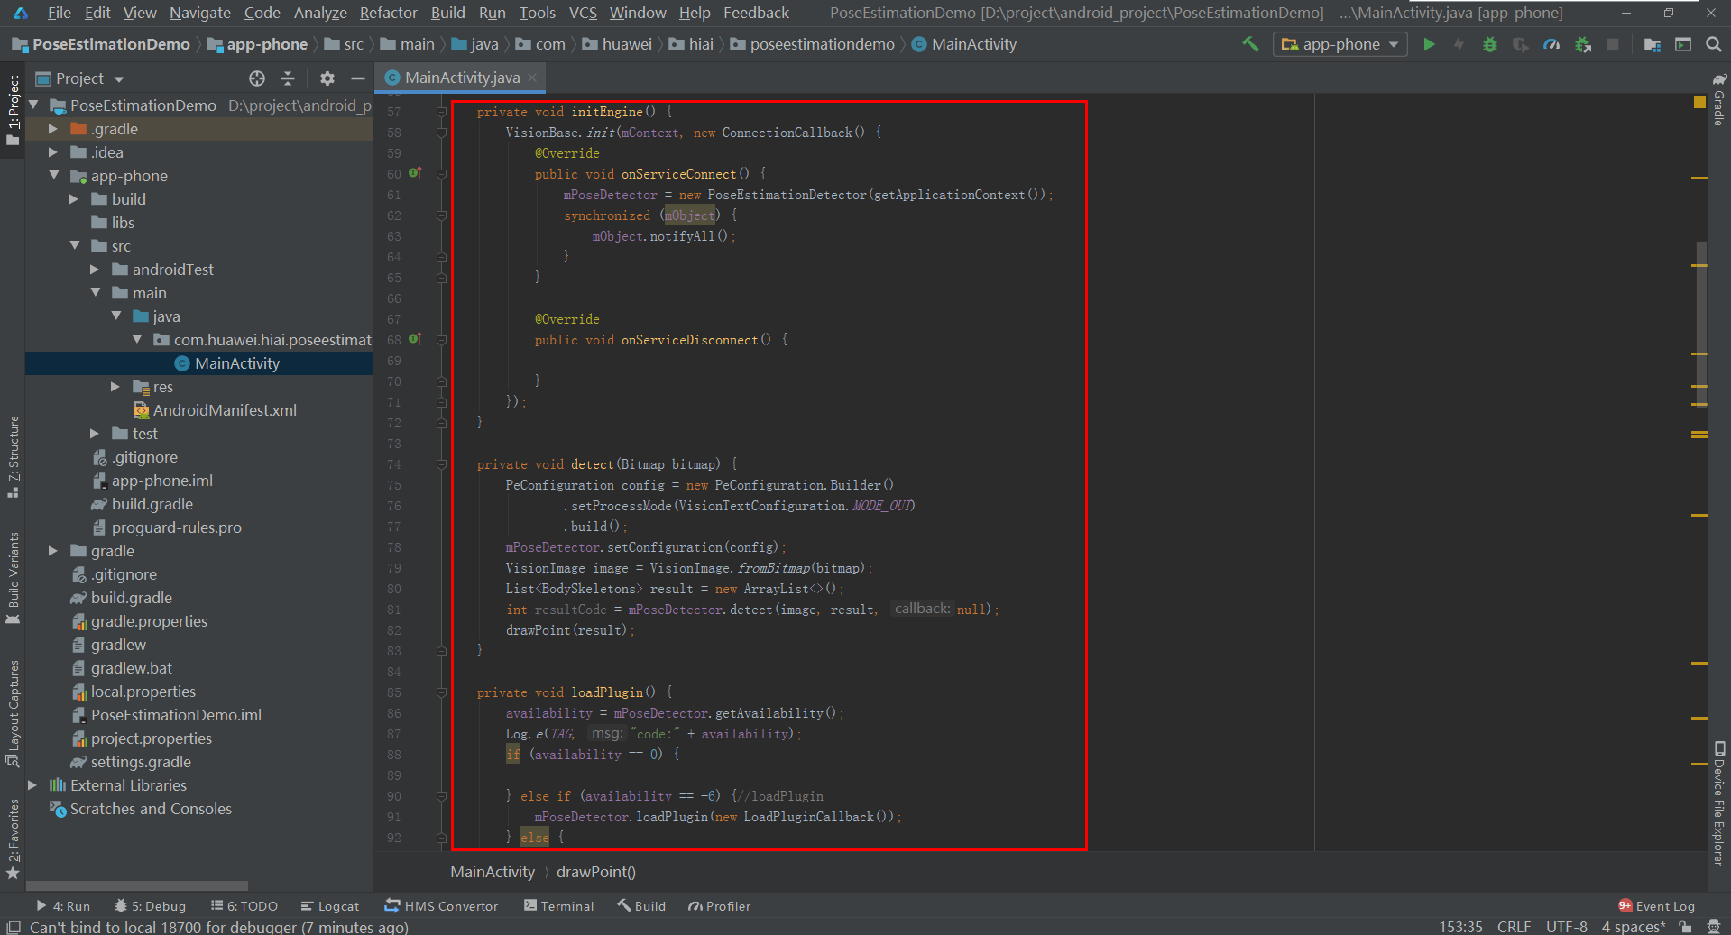Switch to the Logcat tab

[x=329, y=906]
